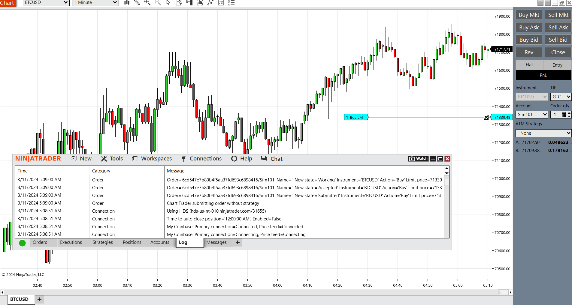The height and width of the screenshot is (305, 572).
Task: Open the disabled BTCUSD Instrument dropdown in Chart Trader
Action: tap(532, 97)
